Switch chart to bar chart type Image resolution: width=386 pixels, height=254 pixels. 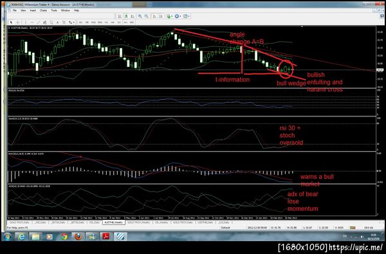click(x=120, y=16)
